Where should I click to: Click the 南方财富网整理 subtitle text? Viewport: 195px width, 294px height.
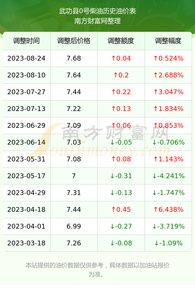coord(97,21)
